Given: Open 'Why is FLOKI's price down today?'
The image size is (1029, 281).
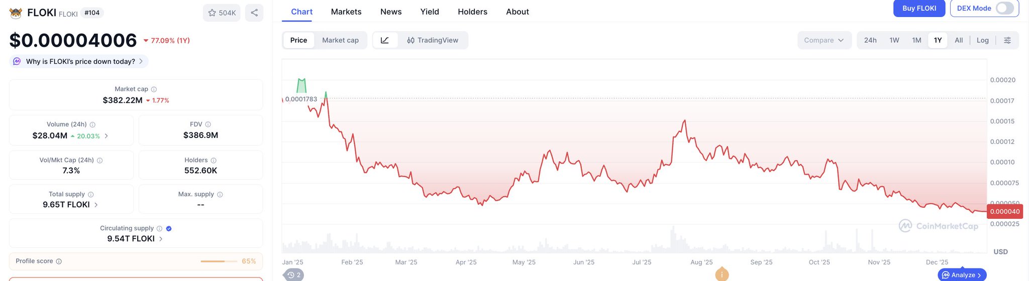Looking at the screenshot, I should 80,61.
